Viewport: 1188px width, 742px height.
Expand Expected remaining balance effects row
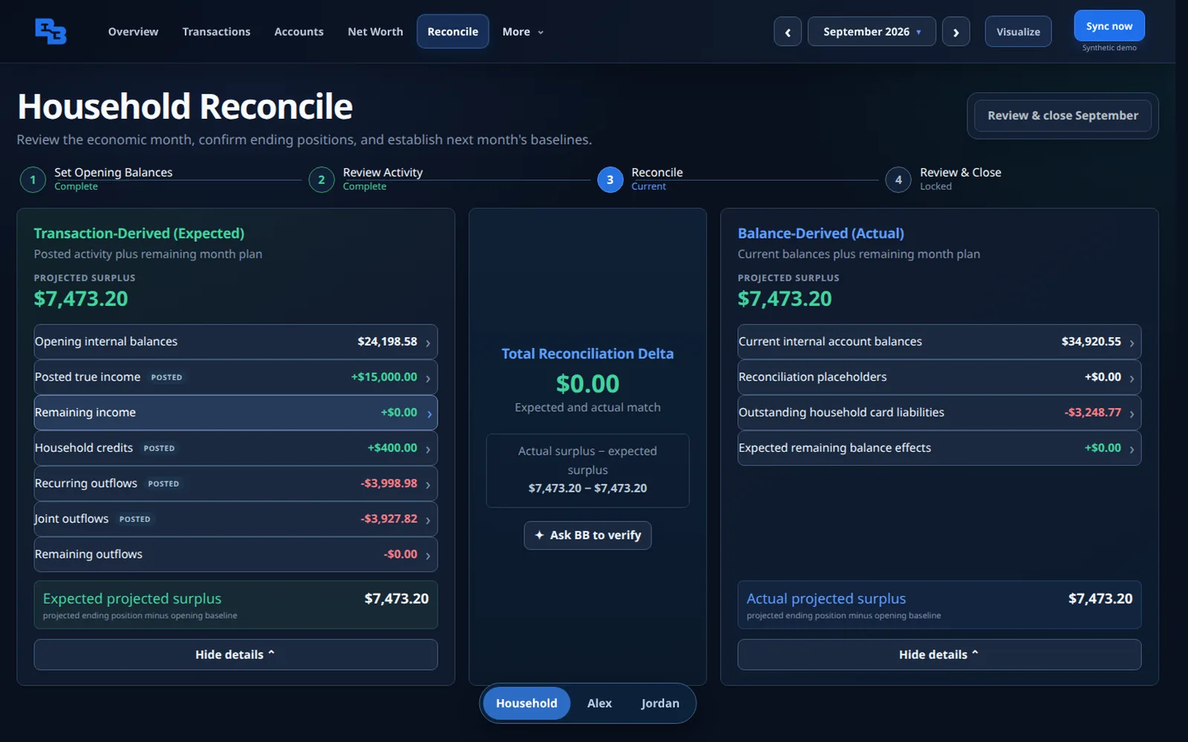939,448
